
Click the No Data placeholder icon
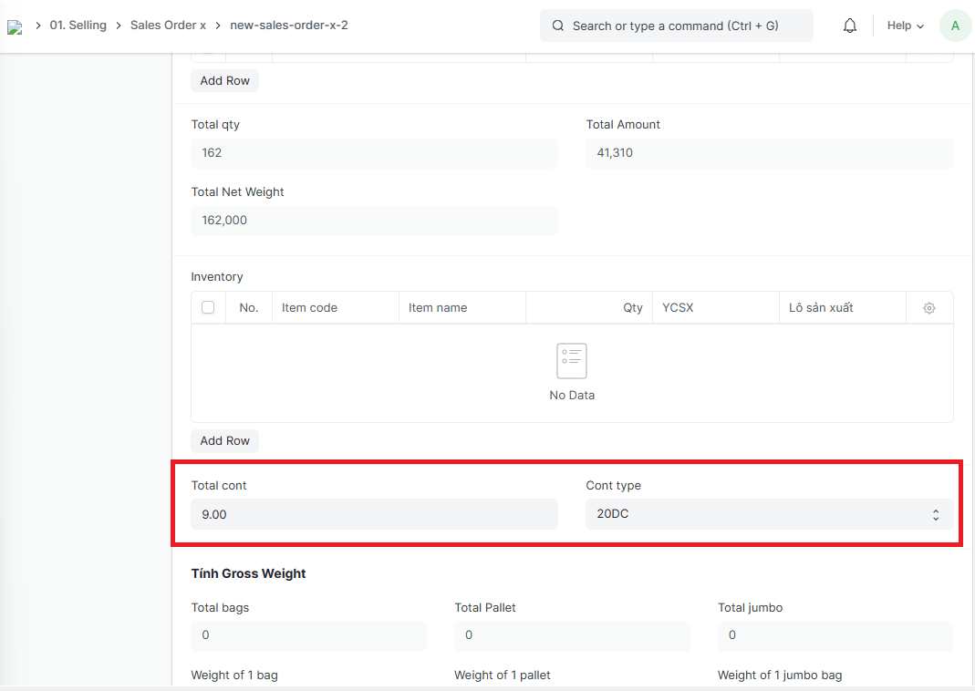572,361
